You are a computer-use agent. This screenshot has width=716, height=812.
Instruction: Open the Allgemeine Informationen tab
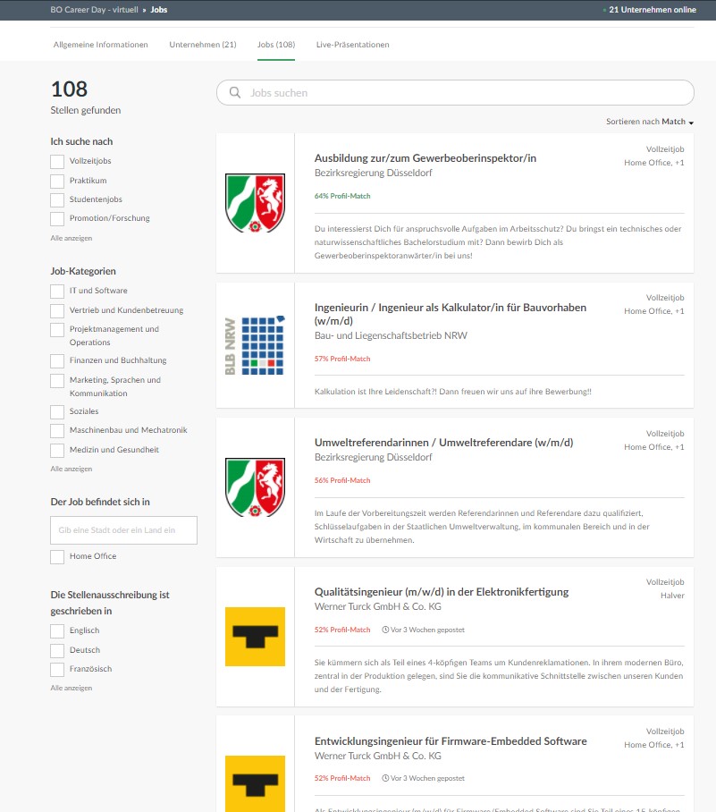click(100, 45)
